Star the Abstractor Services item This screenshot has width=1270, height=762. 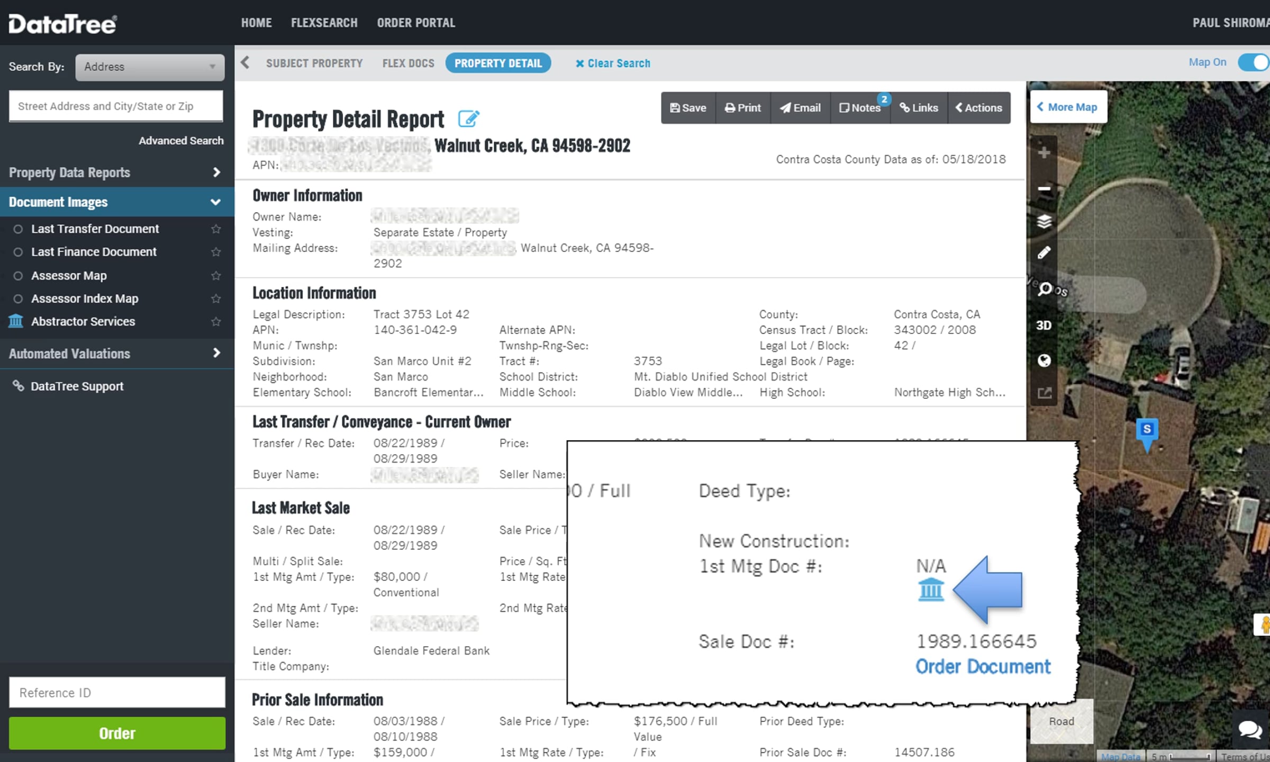click(x=216, y=322)
